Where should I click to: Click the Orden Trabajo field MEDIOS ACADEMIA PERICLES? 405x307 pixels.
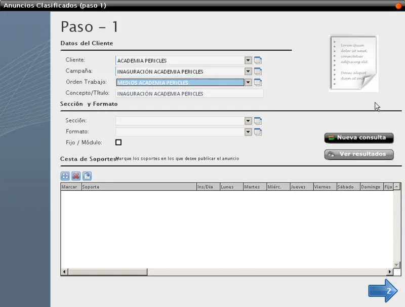pos(180,82)
